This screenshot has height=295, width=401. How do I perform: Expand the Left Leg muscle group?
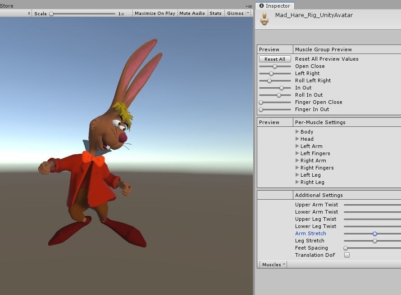[x=297, y=175]
